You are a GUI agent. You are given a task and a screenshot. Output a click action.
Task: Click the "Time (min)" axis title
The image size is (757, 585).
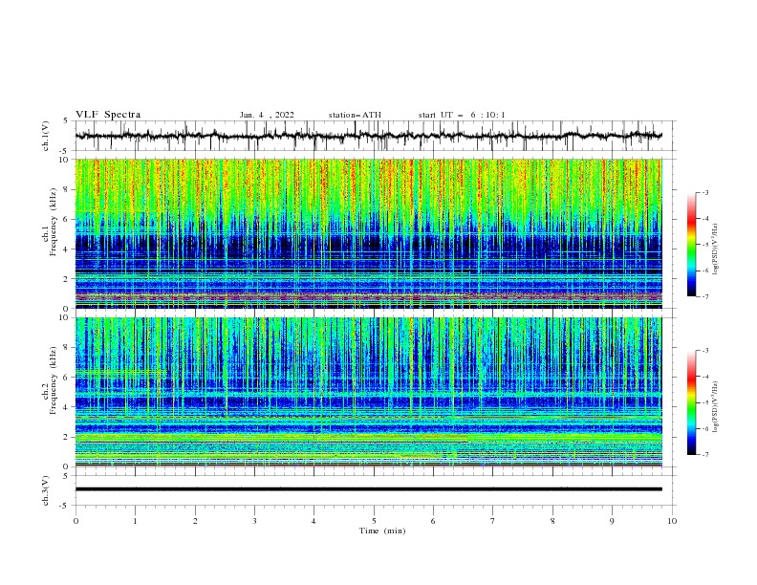(x=382, y=531)
